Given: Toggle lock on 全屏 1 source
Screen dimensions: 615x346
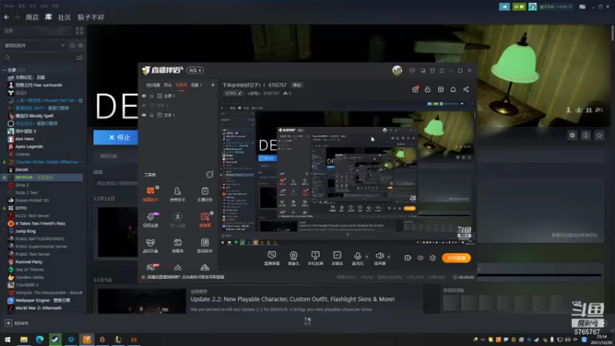Looking at the screenshot, I should tap(151, 95).
